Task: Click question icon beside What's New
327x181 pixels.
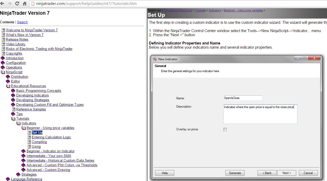Action: coord(3,35)
